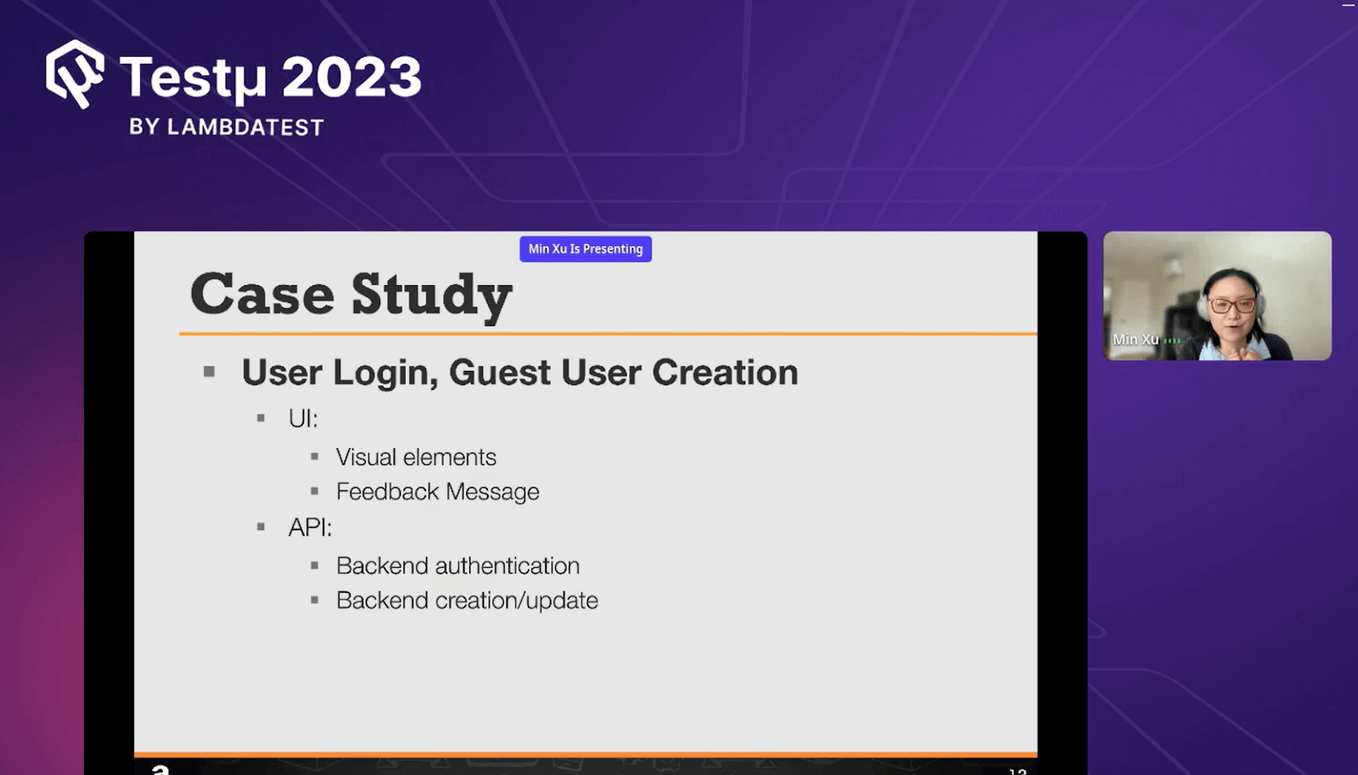
Task: Click the bullet before Backend authentication
Action: click(315, 565)
